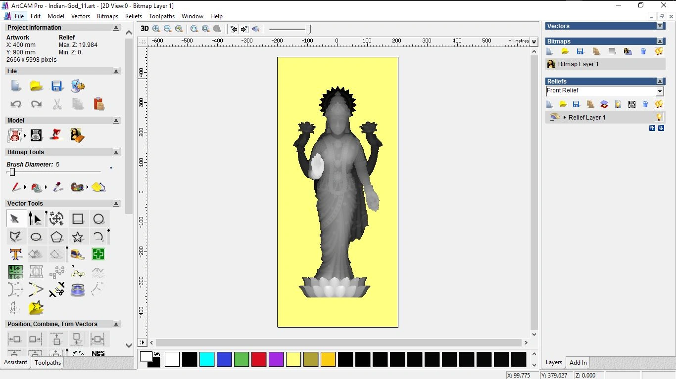Open the Front Relief dropdown
Viewport: 676px width, 379px height.
(x=660, y=90)
